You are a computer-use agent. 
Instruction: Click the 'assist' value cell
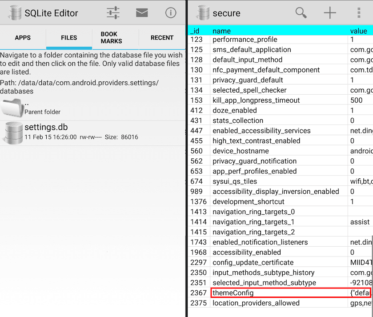(360, 222)
